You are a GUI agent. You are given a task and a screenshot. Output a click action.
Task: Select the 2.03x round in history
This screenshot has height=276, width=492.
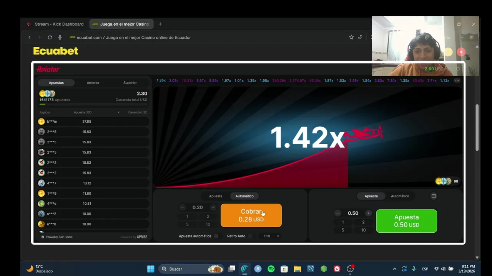click(174, 80)
